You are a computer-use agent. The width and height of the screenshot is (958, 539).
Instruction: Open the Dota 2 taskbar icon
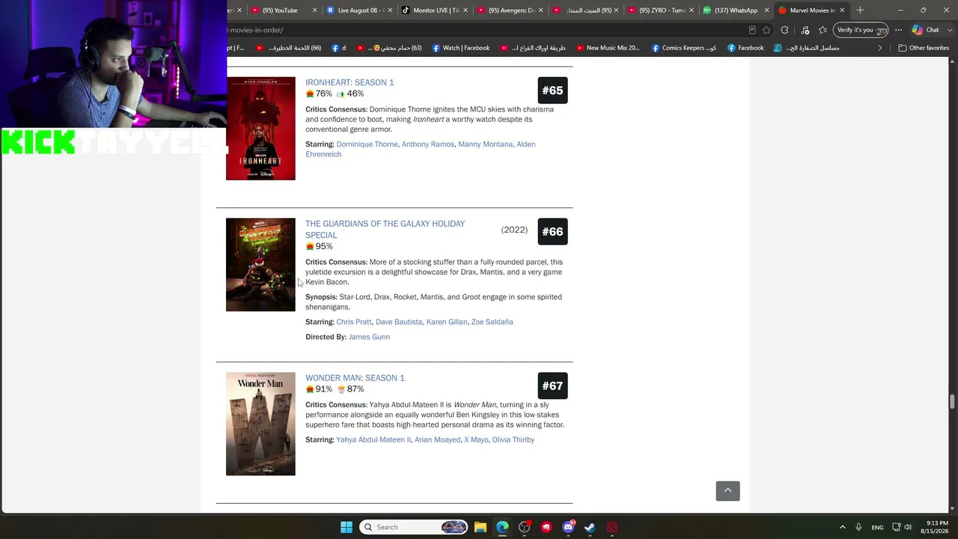(x=611, y=527)
